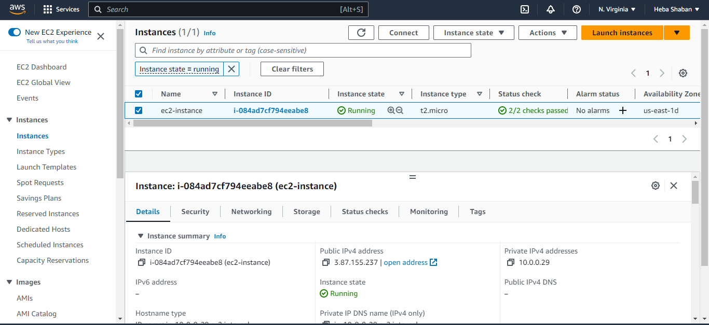Open the N. Virginia region selector
The width and height of the screenshot is (709, 325).
(x=616, y=9)
